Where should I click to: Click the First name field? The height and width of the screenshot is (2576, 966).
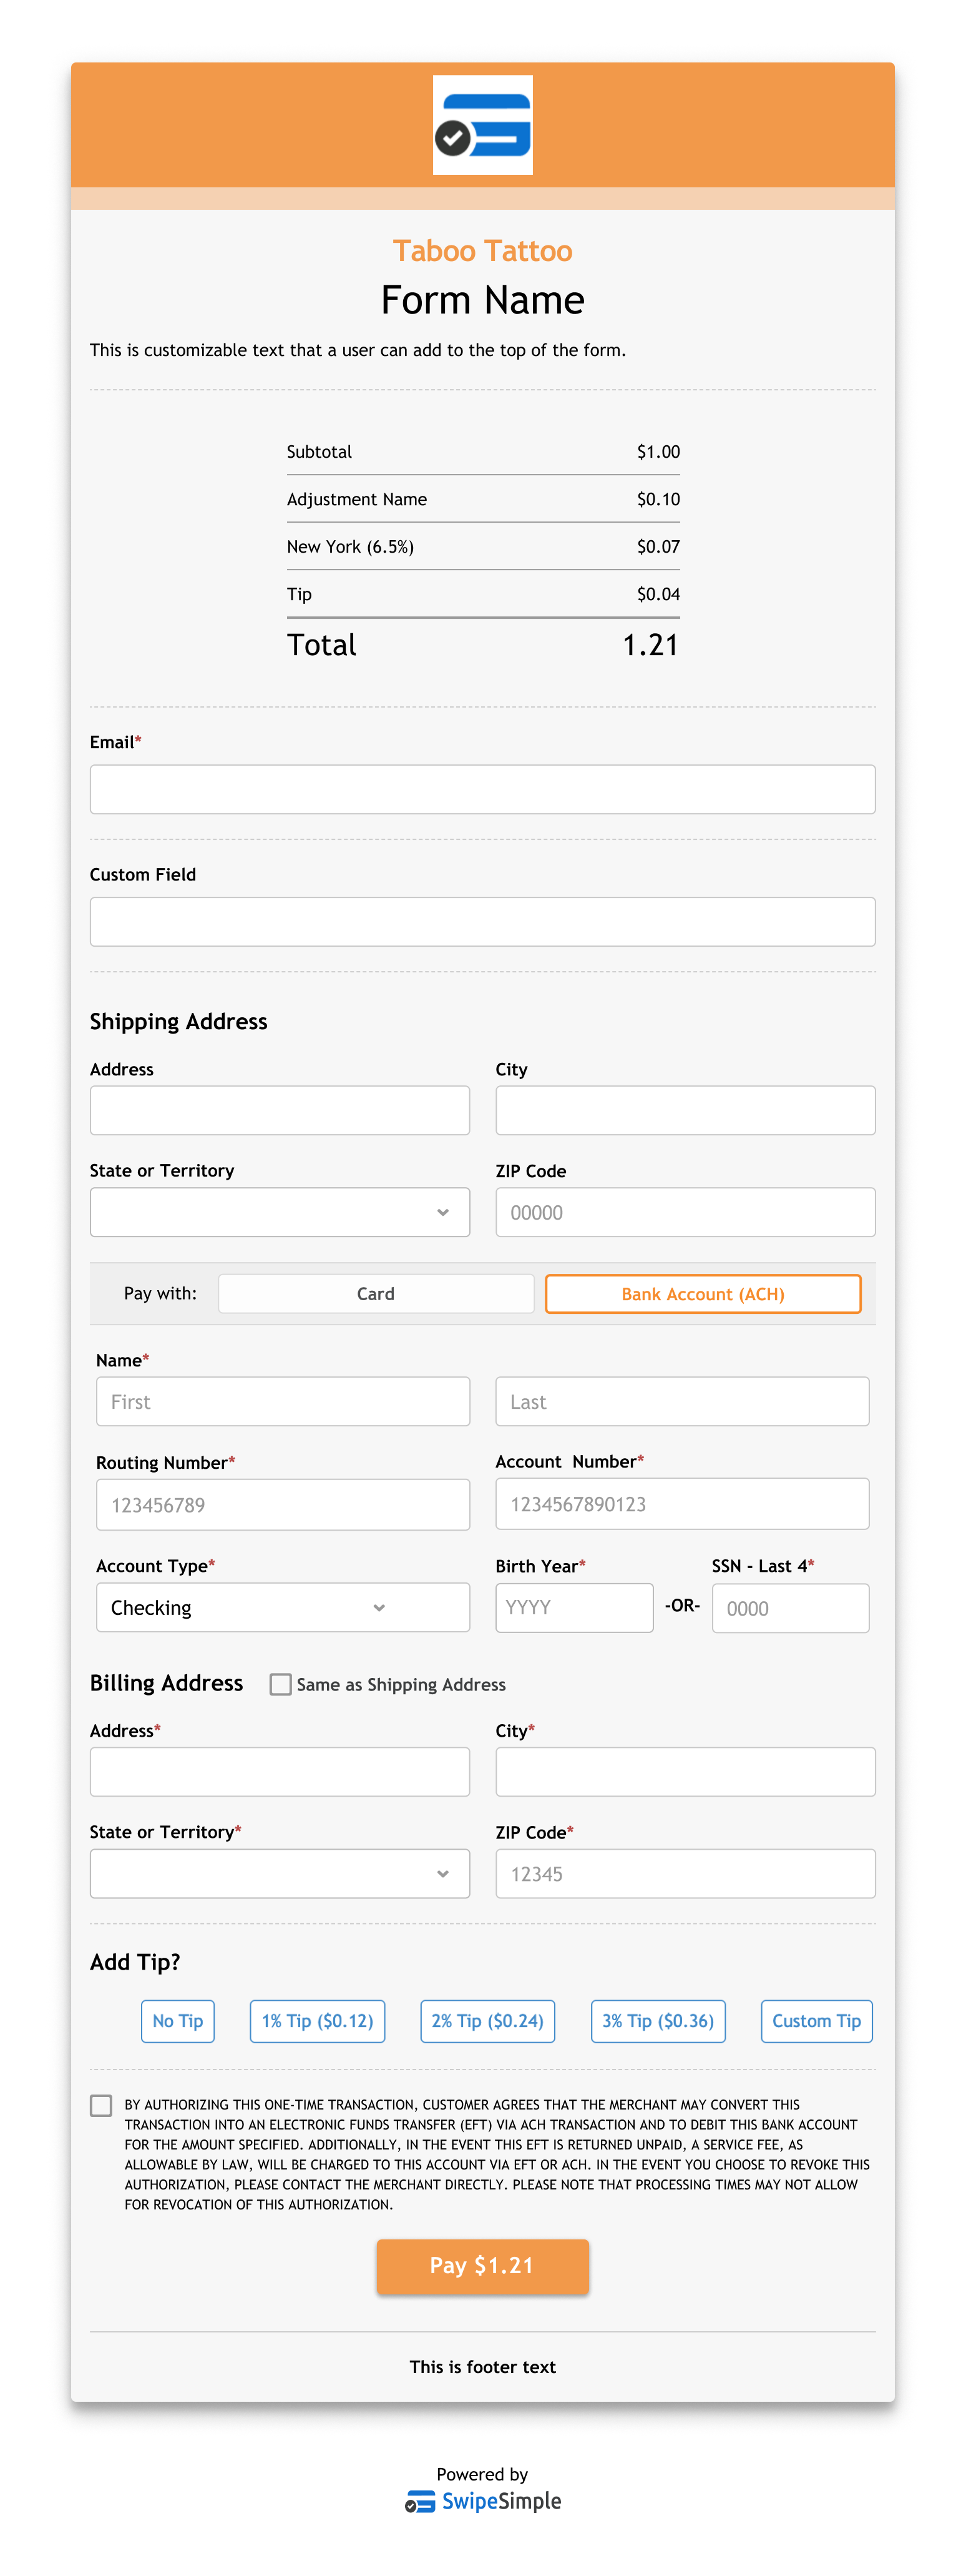[x=283, y=1402]
